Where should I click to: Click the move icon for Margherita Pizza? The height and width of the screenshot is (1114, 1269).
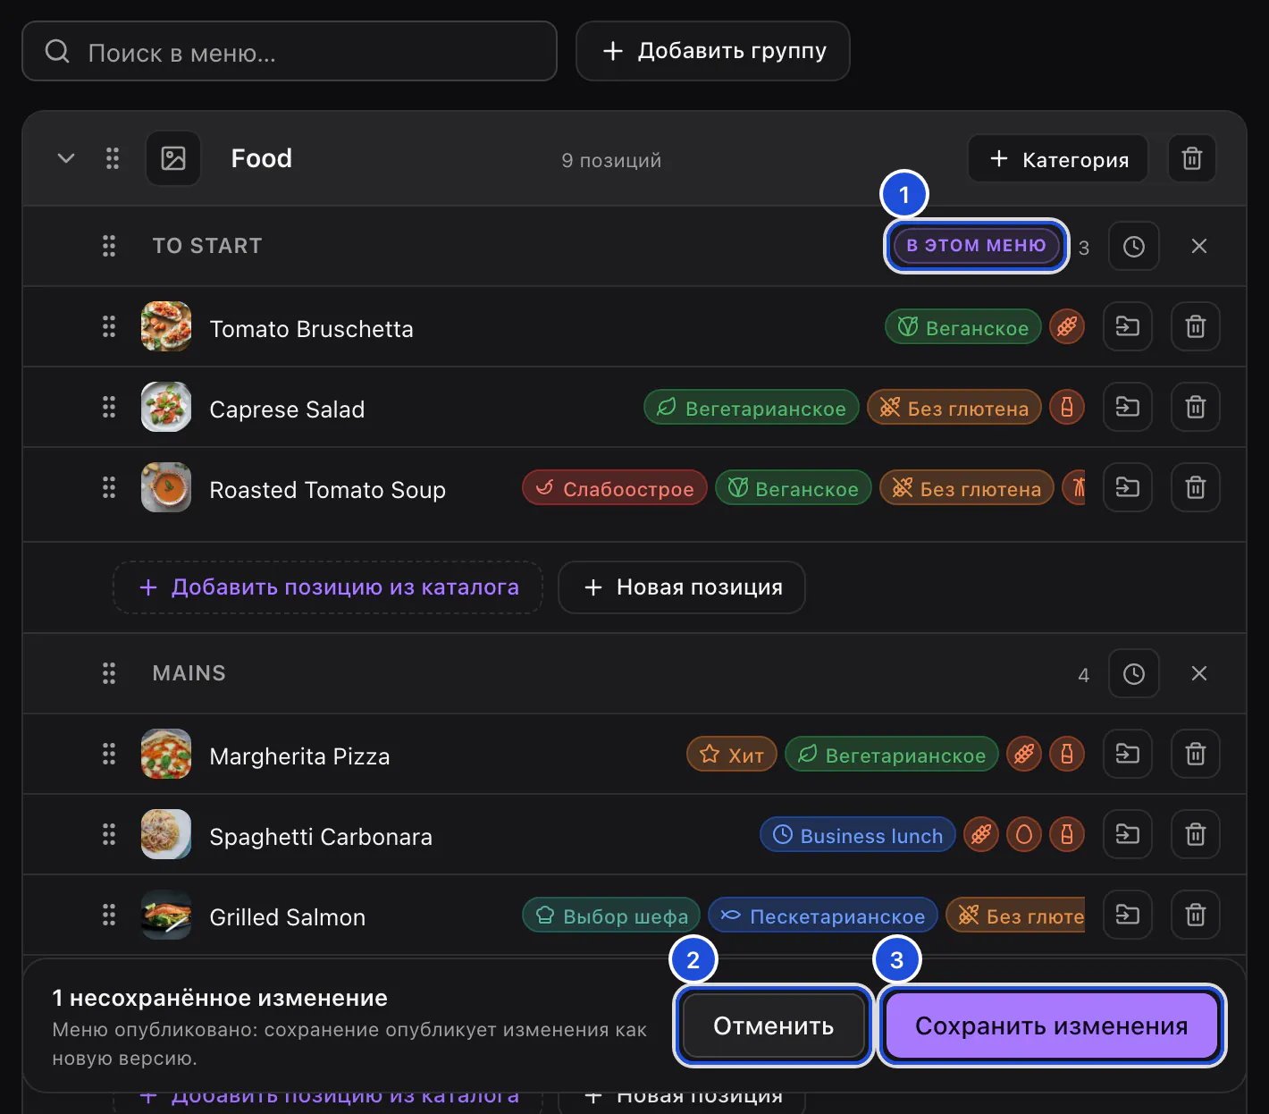click(x=1128, y=755)
